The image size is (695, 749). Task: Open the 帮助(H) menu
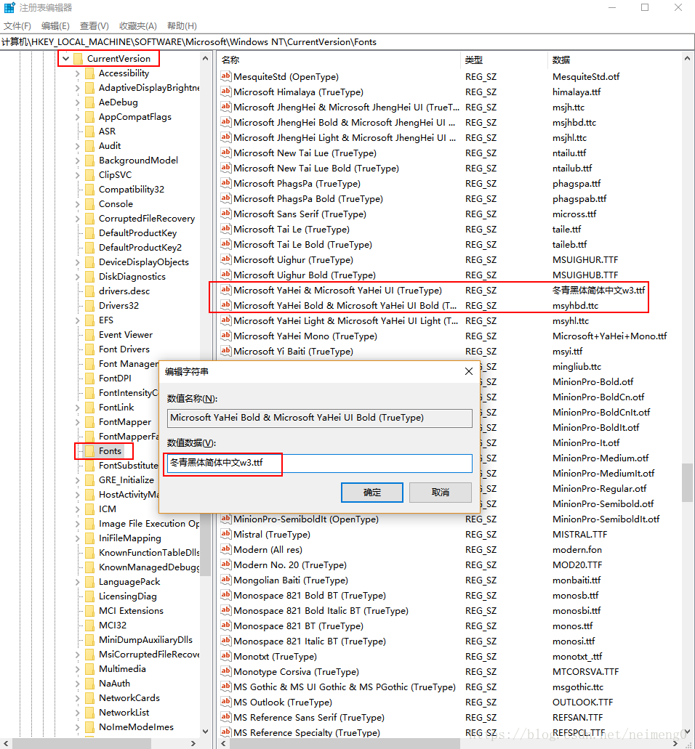click(182, 26)
